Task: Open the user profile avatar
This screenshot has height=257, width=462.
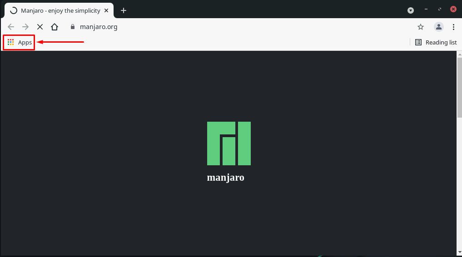Action: pyautogui.click(x=438, y=27)
